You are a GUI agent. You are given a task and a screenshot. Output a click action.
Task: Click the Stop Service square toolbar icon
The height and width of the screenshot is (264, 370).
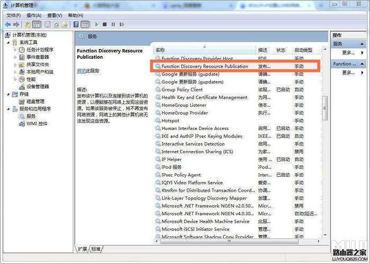(x=105, y=24)
